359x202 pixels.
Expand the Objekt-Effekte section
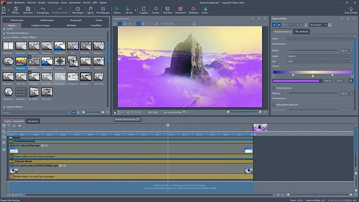4,107
